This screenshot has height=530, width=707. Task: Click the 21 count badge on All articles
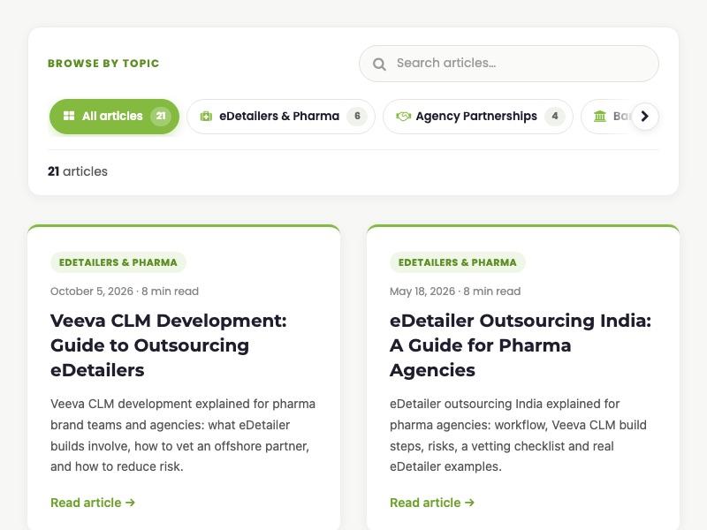coord(161,117)
